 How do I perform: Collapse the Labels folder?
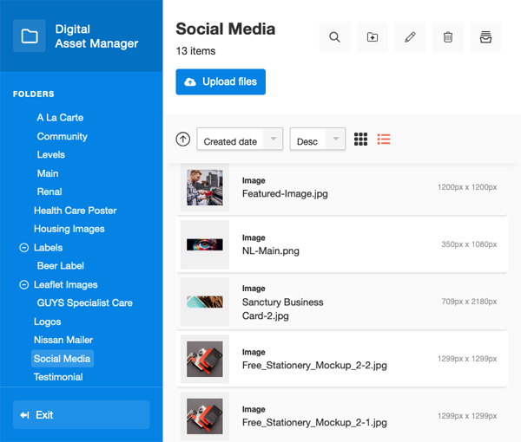pos(23,248)
